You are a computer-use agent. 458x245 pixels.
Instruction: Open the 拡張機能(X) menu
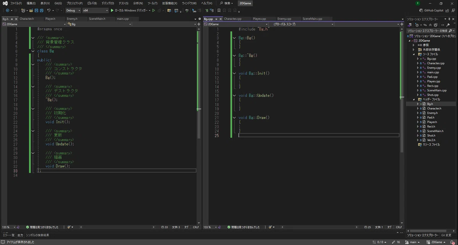point(169,3)
